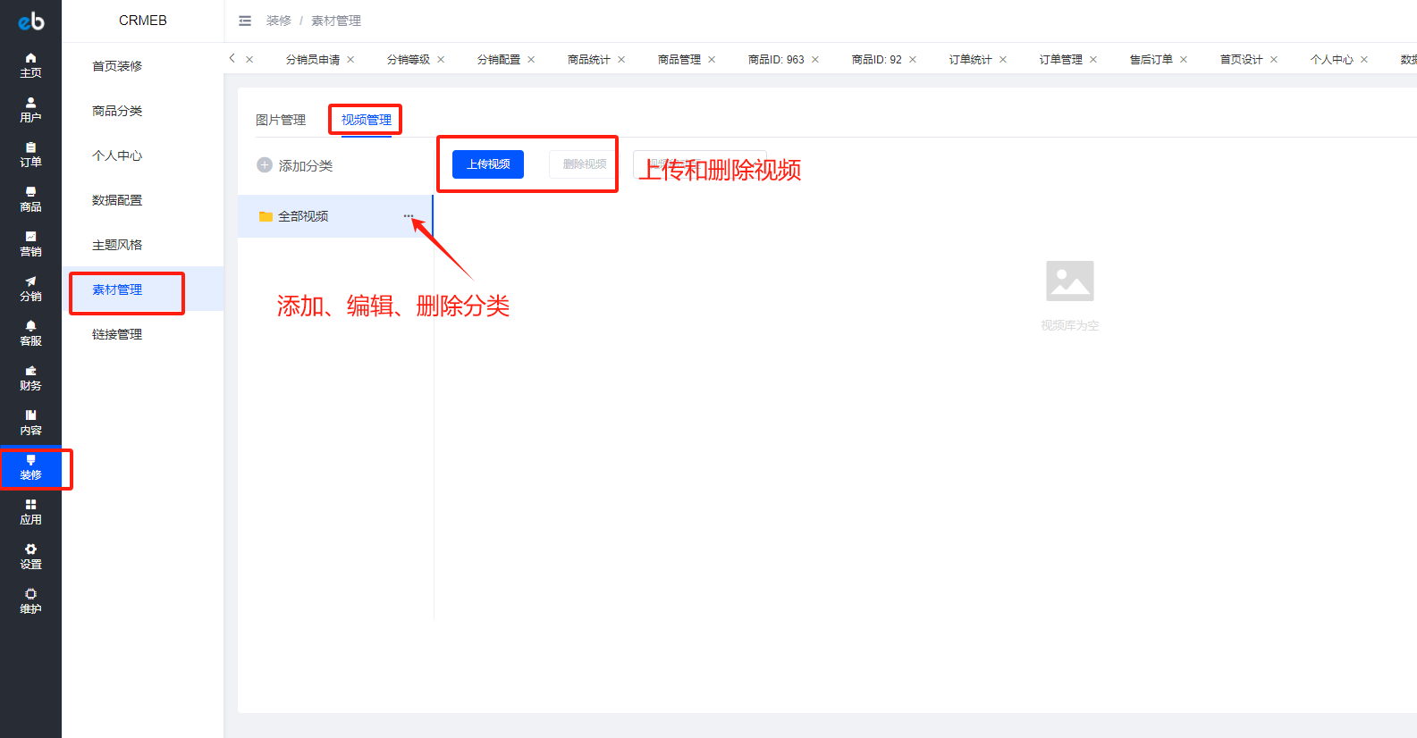Collapse sidebar with hamburger menu icon
This screenshot has height=738, width=1417.
pos(245,21)
